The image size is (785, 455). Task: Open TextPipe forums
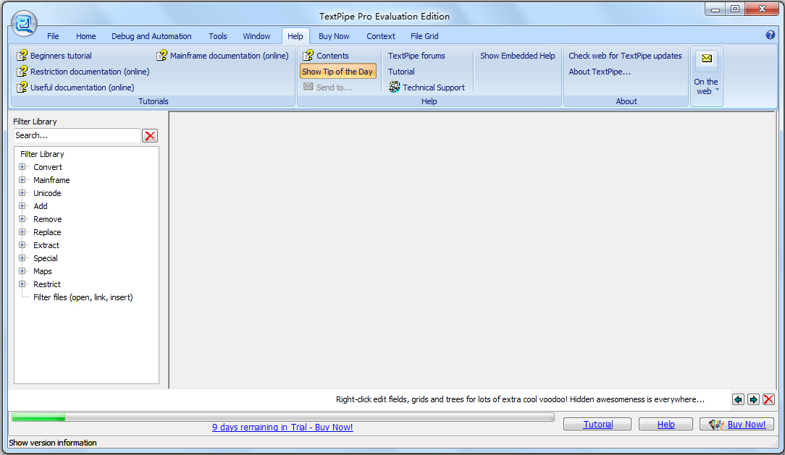416,56
